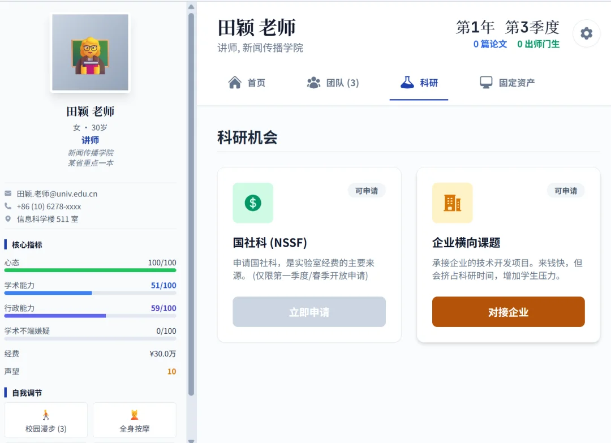Open the 0 篇论文 link
The height and width of the screenshot is (443, 611).
coord(490,44)
